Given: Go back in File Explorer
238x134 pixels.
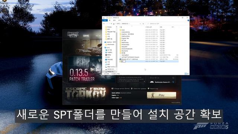Looking at the screenshot, I should (104, 24).
